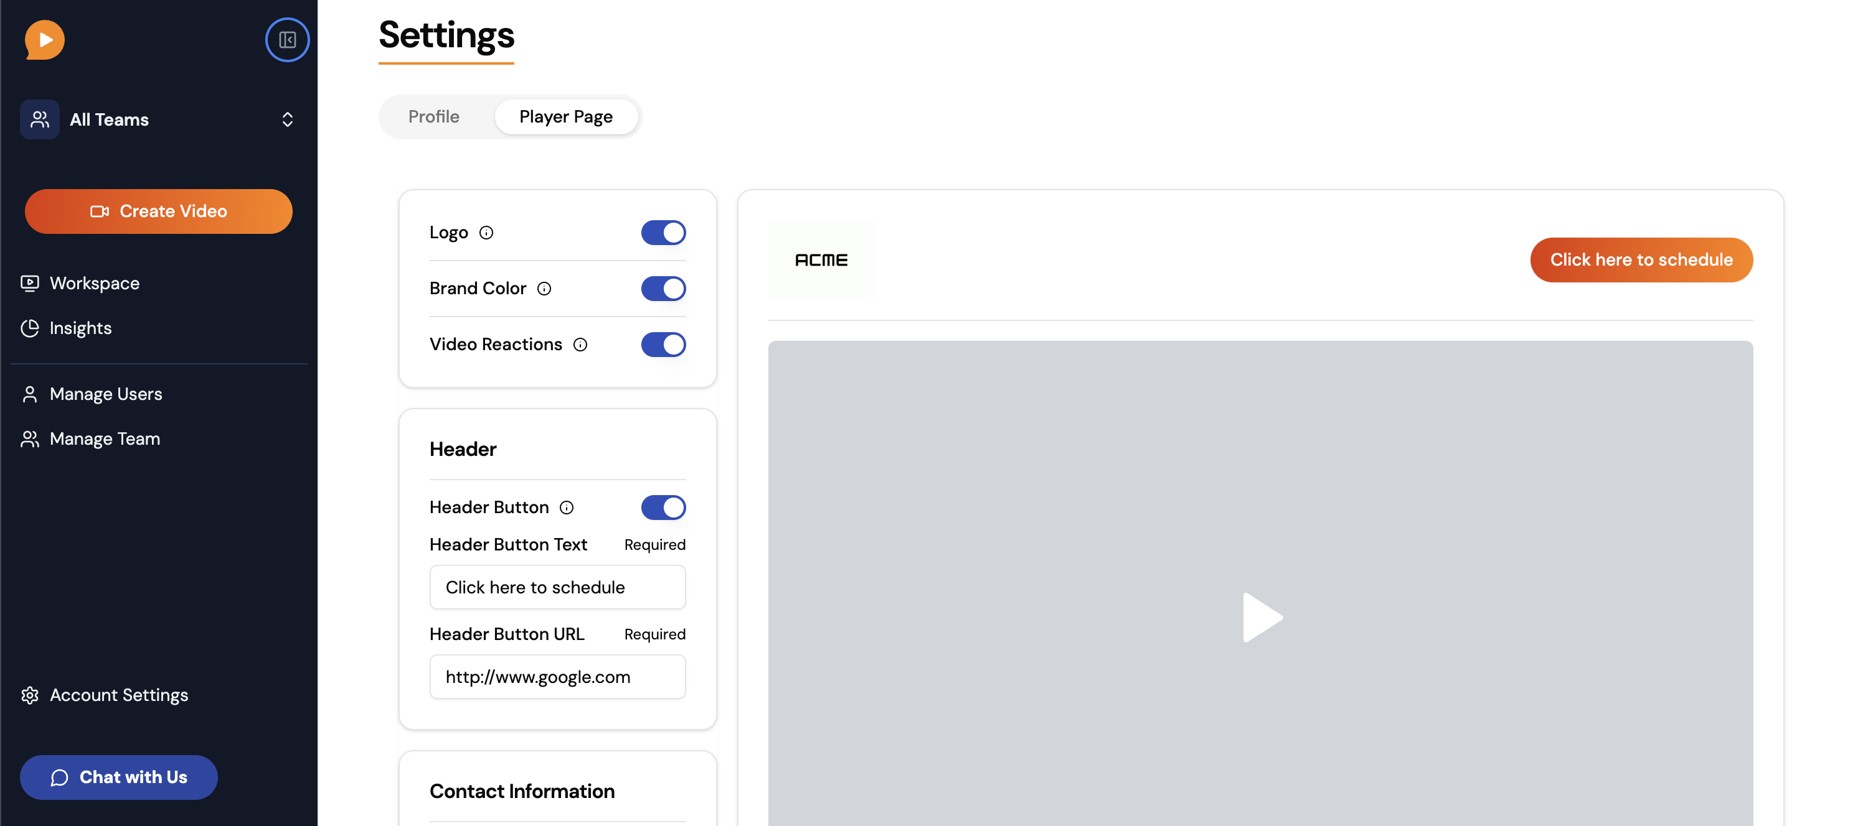Disable the Logo toggle
This screenshot has width=1863, height=826.
click(663, 233)
